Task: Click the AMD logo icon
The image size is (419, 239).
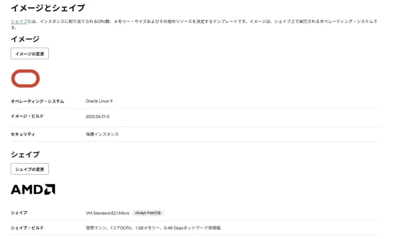Action: tap(33, 189)
